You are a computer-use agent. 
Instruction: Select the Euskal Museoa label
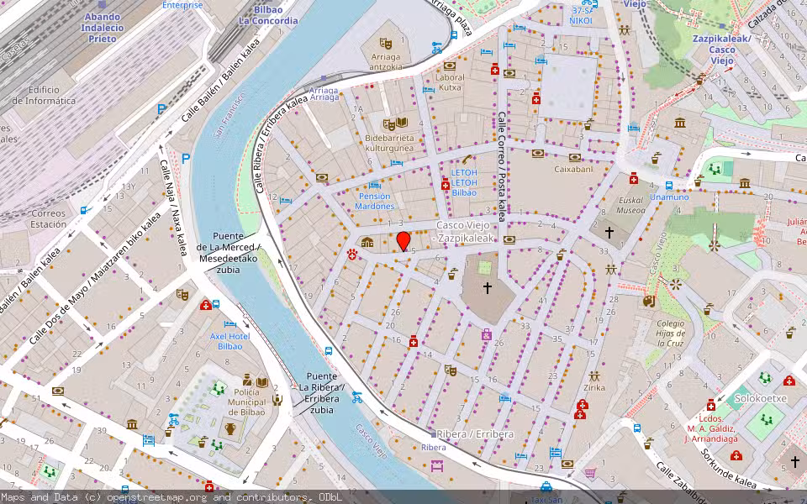(x=631, y=205)
